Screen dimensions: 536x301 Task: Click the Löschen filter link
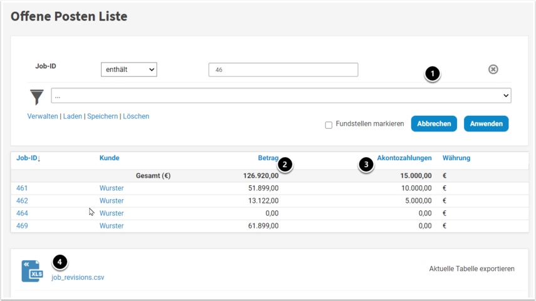[136, 116]
